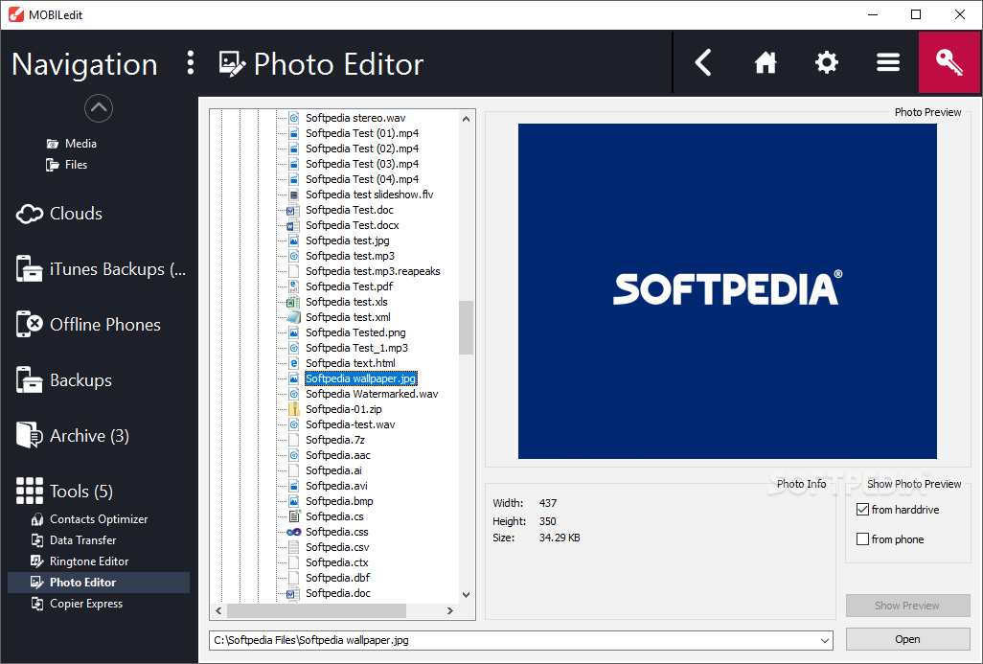Click the Clouds cloud icon

click(30, 214)
